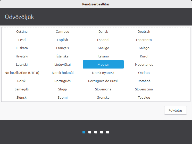Pick Nederlands from the languages
Viewport: 192px width, 144px height.
tap(144, 64)
